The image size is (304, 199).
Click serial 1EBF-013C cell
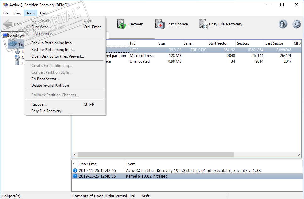point(197,50)
